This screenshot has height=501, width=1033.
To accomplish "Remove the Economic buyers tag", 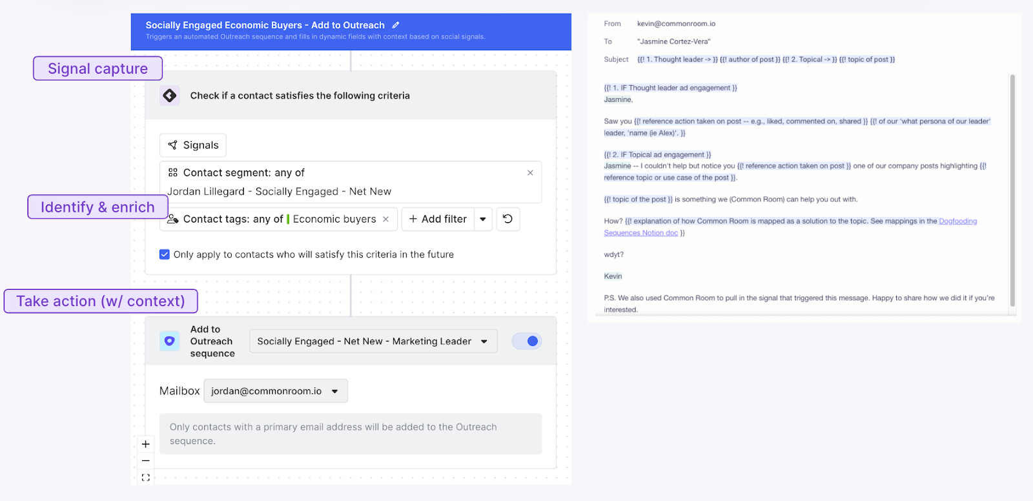I will pyautogui.click(x=385, y=219).
